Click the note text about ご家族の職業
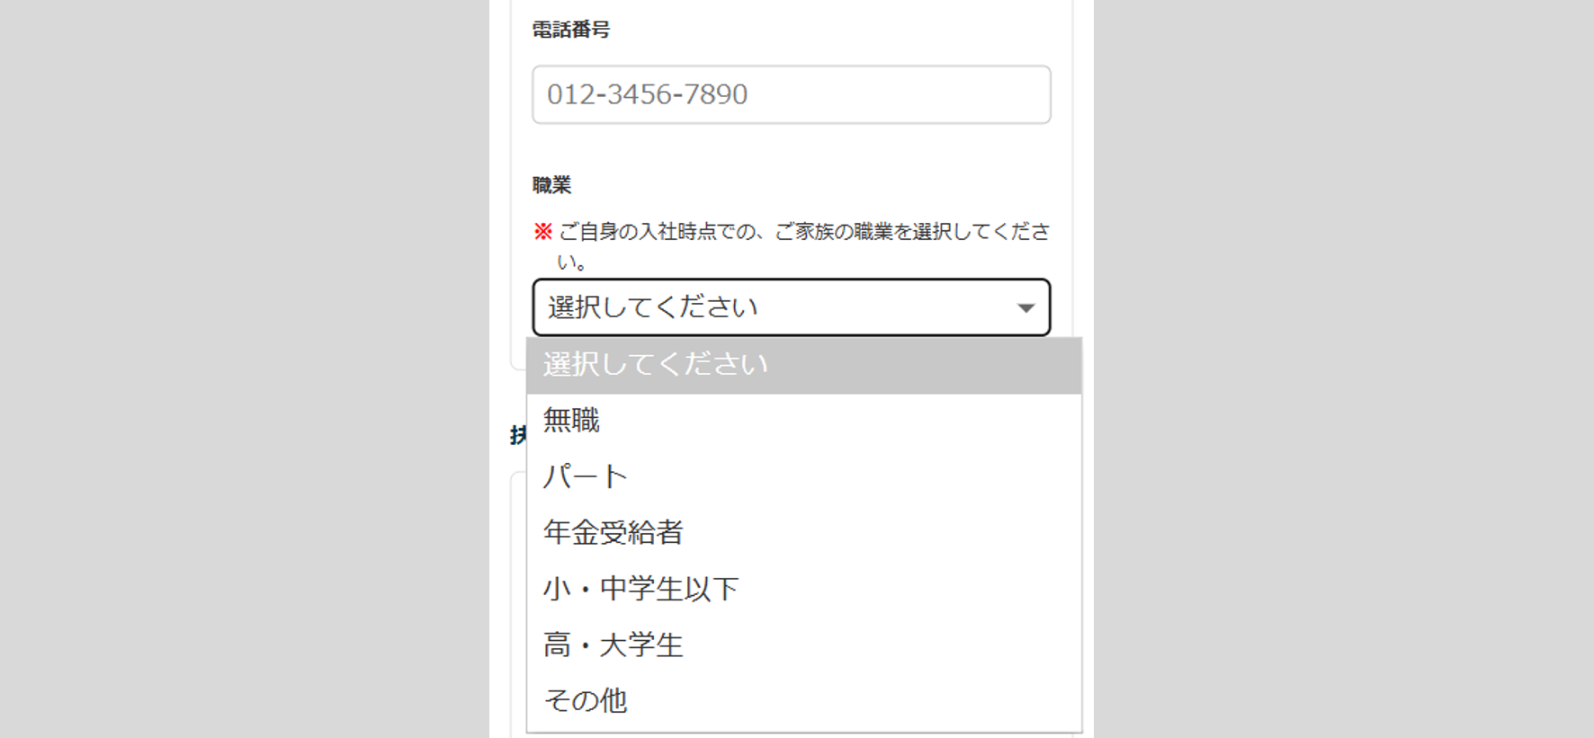Image resolution: width=1594 pixels, height=738 pixels. (x=803, y=232)
